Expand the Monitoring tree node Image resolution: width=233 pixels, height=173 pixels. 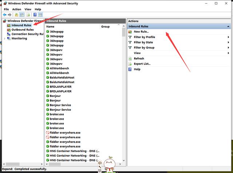tap(4, 38)
